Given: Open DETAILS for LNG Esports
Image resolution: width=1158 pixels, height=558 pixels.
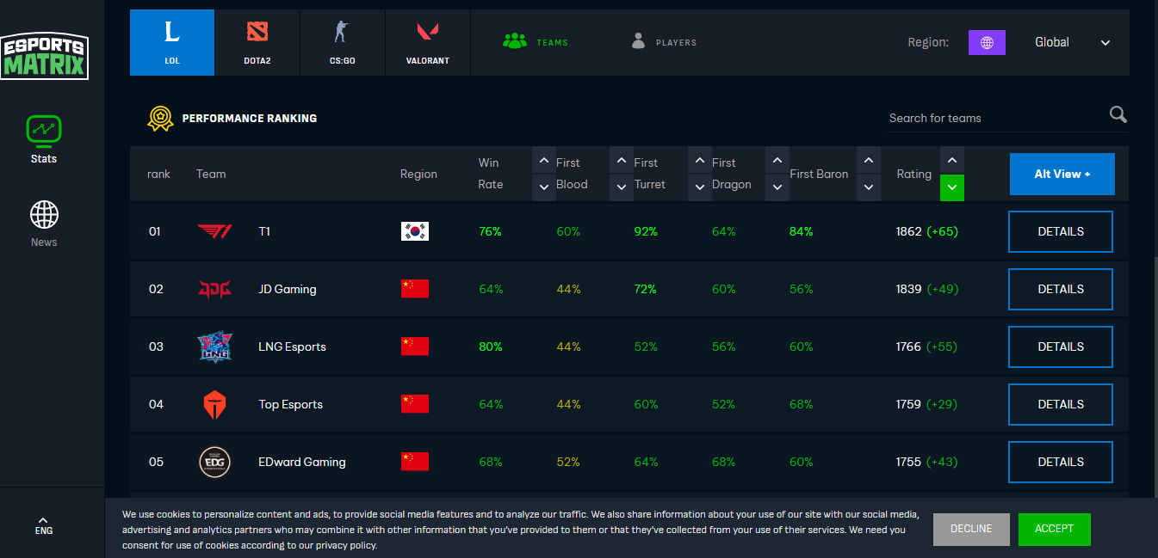Looking at the screenshot, I should (1061, 346).
